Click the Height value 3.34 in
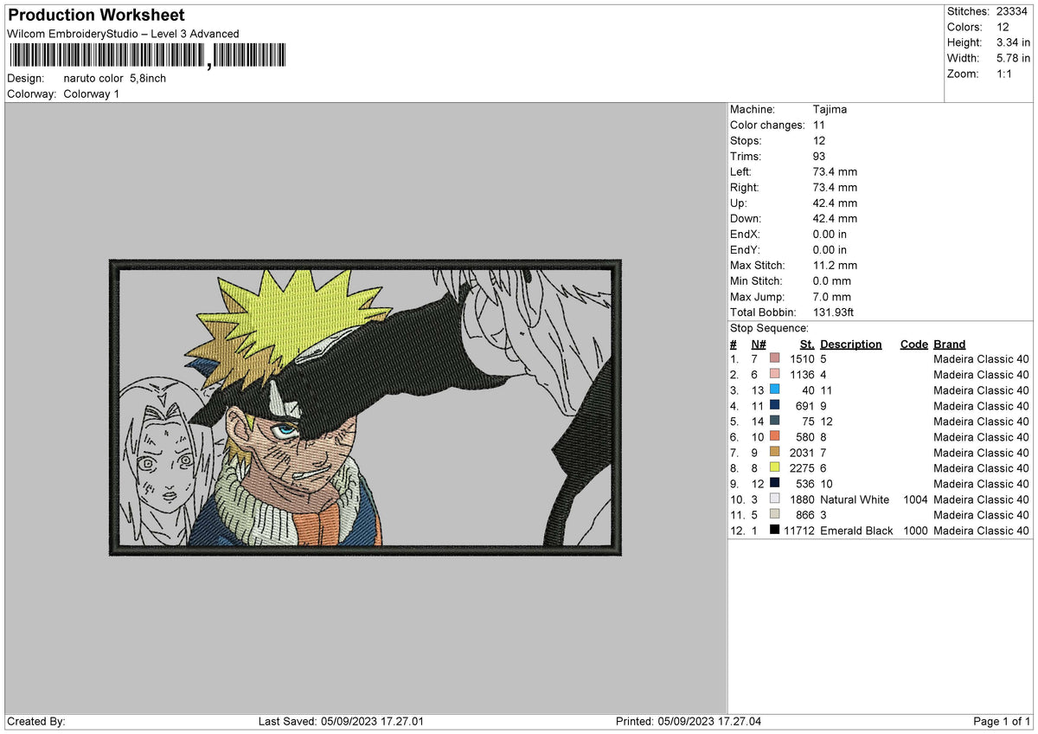 [1014, 42]
